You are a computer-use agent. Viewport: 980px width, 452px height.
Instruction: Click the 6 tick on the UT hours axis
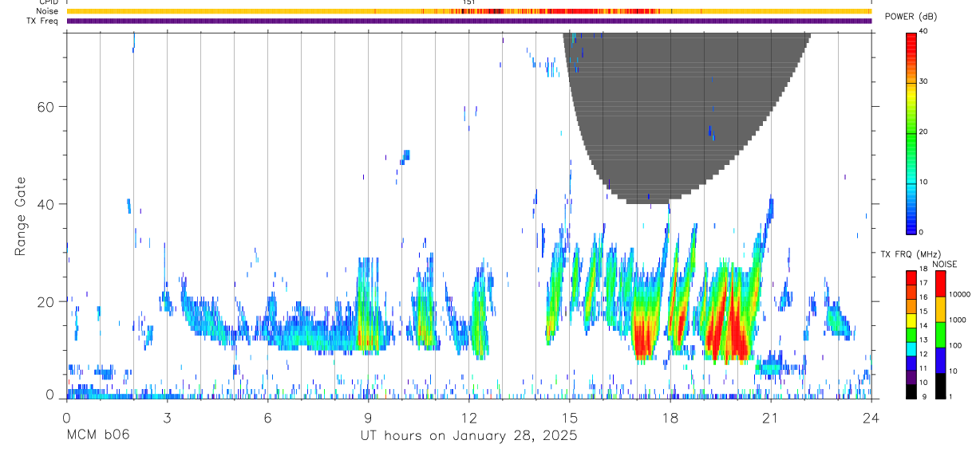[x=267, y=417]
